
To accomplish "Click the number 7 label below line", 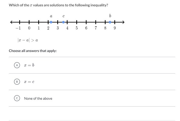I will click(96, 28).
